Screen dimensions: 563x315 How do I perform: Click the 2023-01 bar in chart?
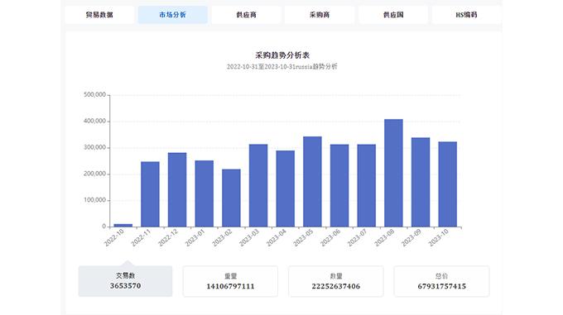pos(205,193)
